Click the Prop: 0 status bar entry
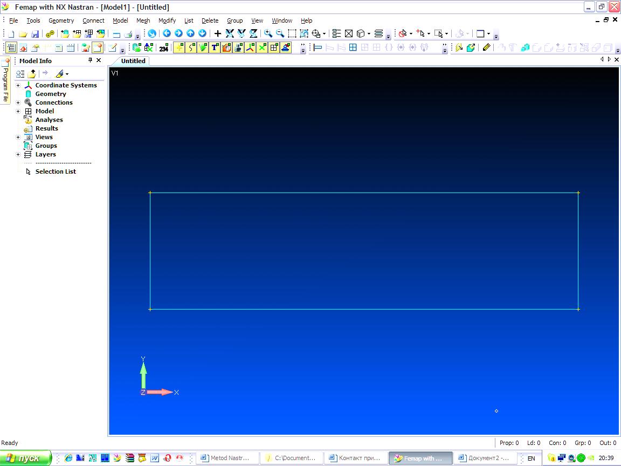This screenshot has width=621, height=466. pyautogui.click(x=509, y=443)
